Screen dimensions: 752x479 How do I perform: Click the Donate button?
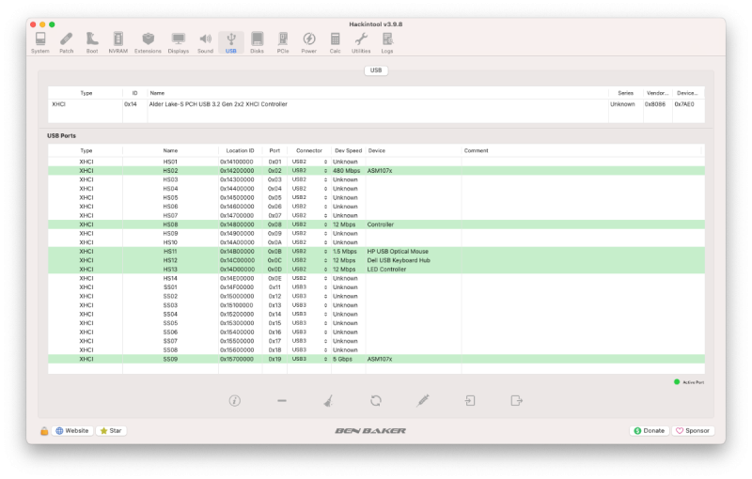pos(650,430)
